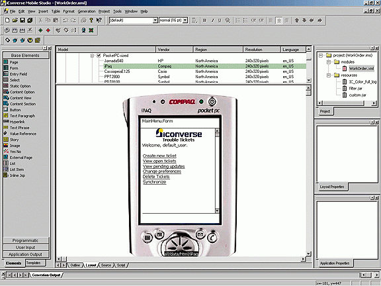
Task: Apply italic formatting with the I icon
Action: point(212,21)
